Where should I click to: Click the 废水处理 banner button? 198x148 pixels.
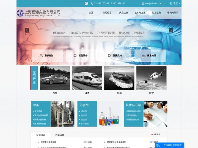tap(149, 55)
